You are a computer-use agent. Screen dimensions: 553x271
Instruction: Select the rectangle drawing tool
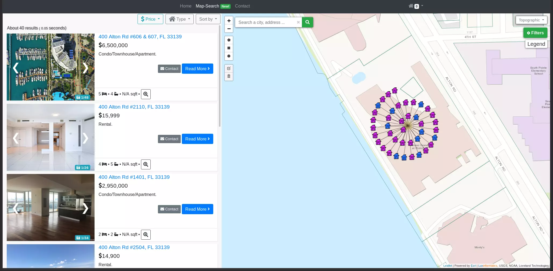[229, 48]
